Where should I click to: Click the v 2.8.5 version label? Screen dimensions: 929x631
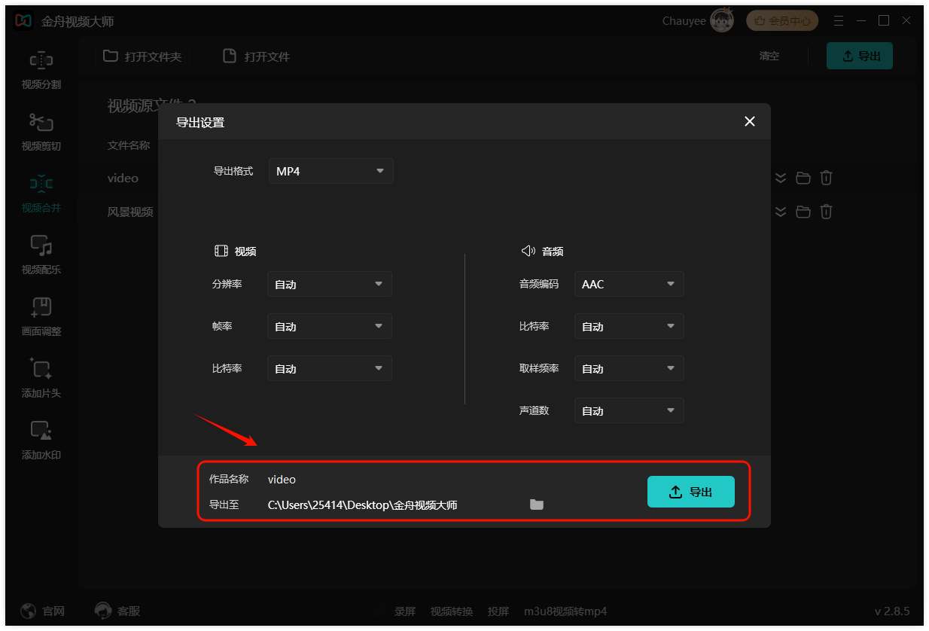[x=892, y=611]
